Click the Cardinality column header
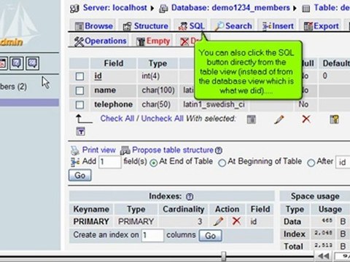Image resolution: width=350 pixels, height=262 pixels. click(x=184, y=209)
